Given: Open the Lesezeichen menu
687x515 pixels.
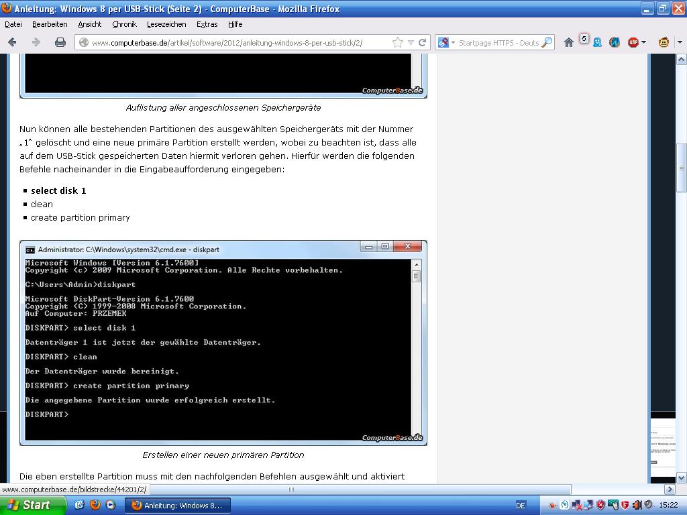Looking at the screenshot, I should [x=166, y=24].
